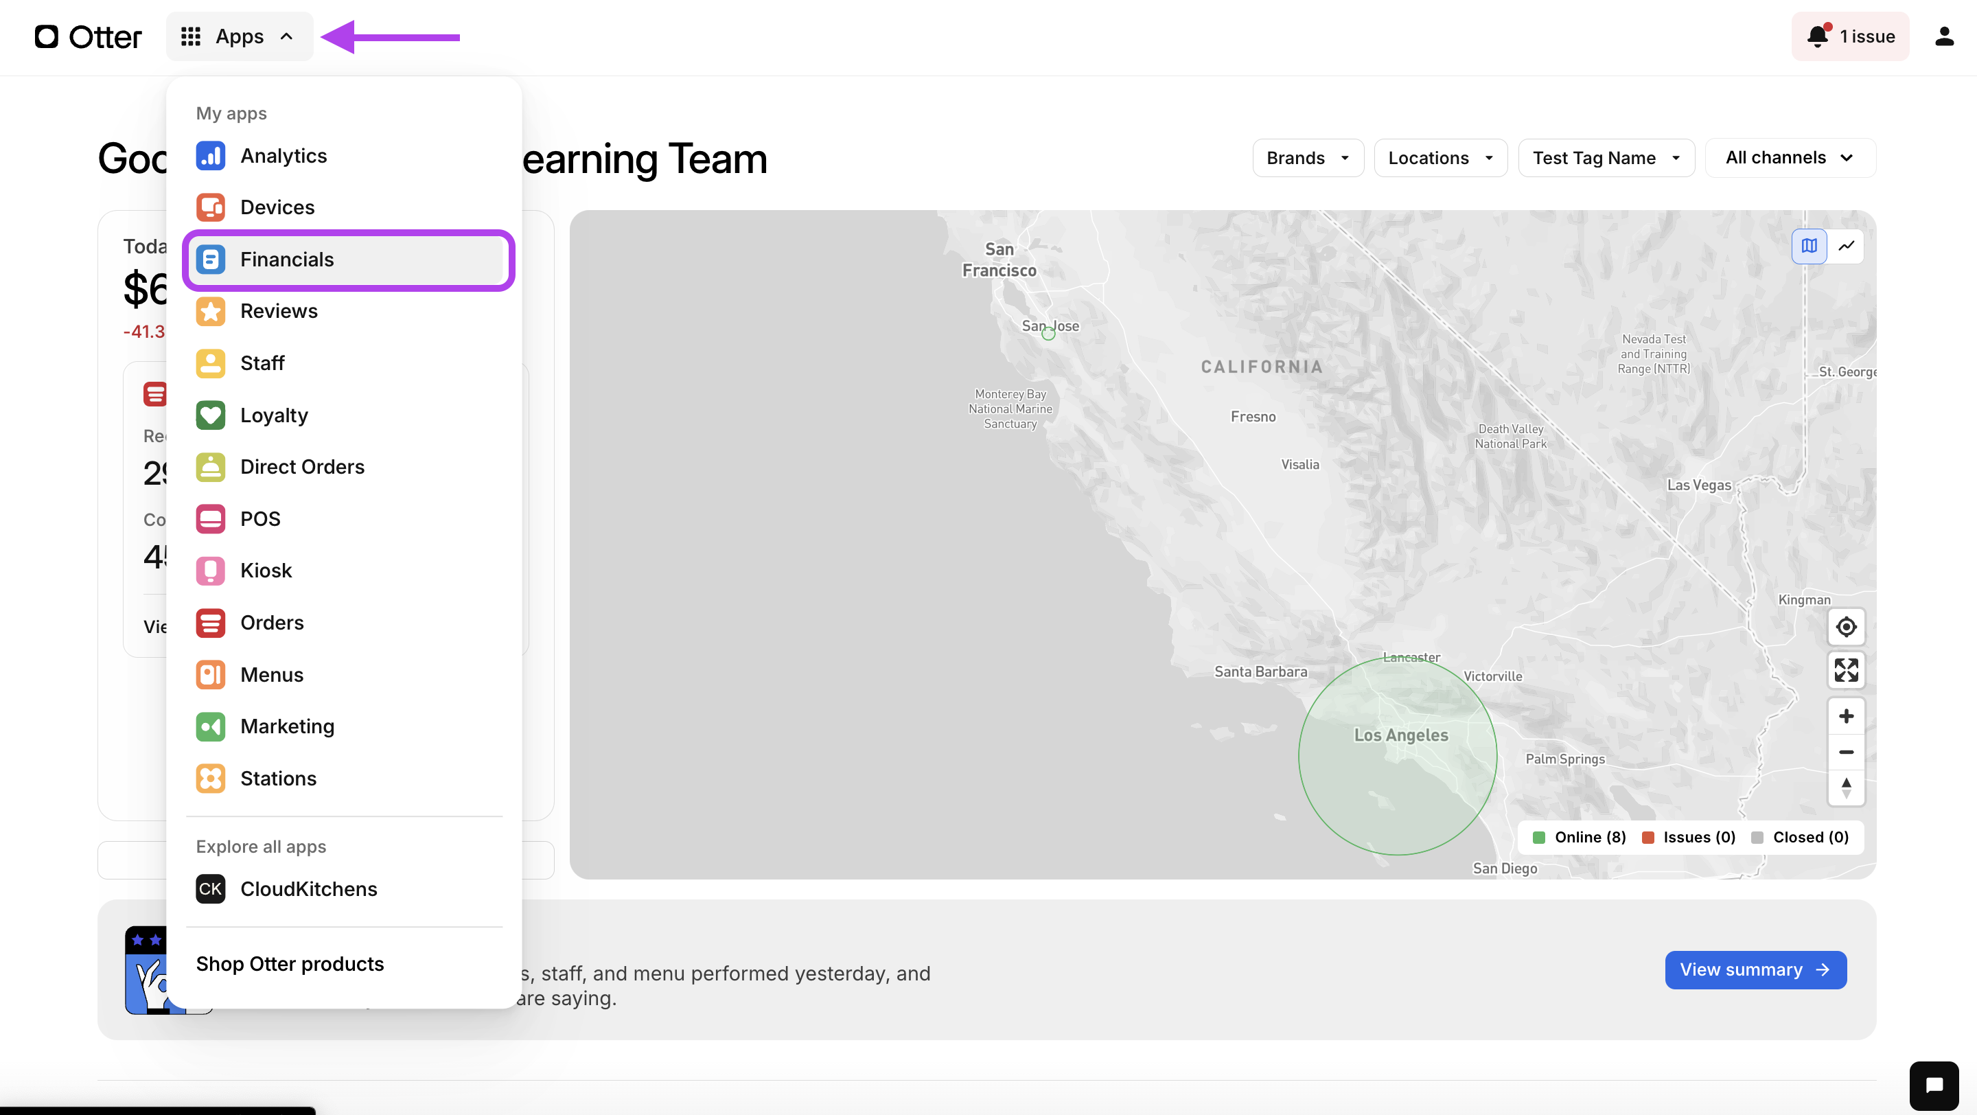Reset the map compass north arrow

1846,788
